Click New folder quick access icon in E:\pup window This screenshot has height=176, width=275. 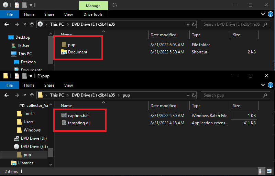click(24, 76)
